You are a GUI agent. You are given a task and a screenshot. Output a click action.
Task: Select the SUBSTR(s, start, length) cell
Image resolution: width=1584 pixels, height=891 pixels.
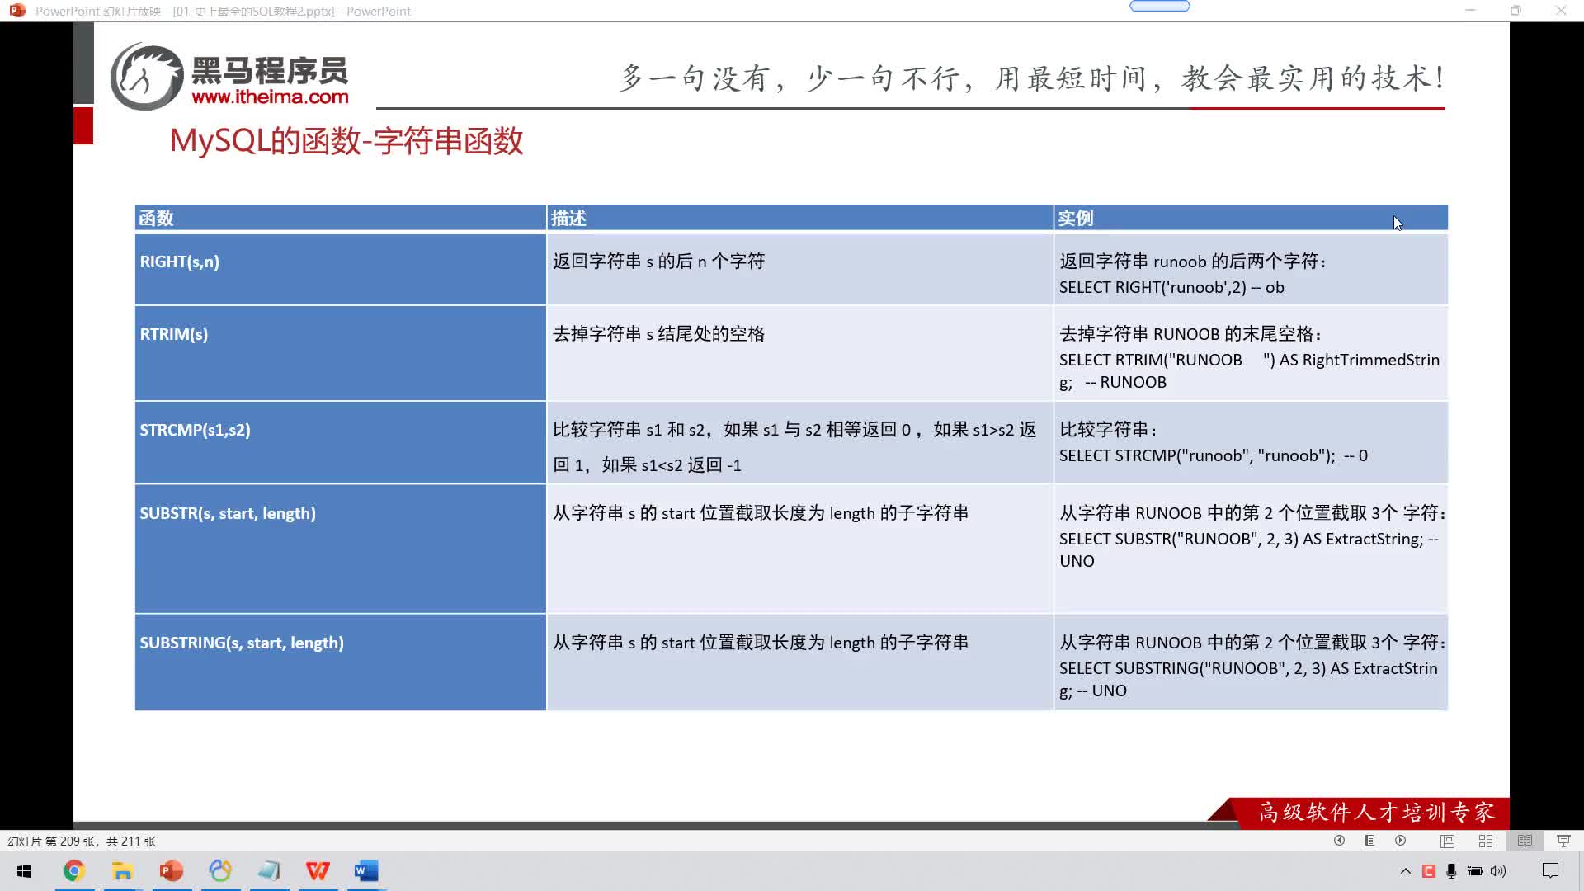(340, 549)
